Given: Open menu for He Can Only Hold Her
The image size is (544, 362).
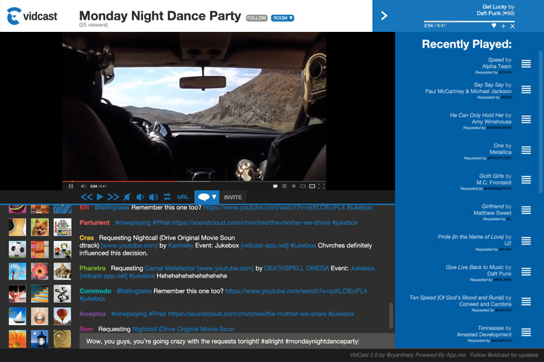Looking at the screenshot, I should [x=526, y=120].
